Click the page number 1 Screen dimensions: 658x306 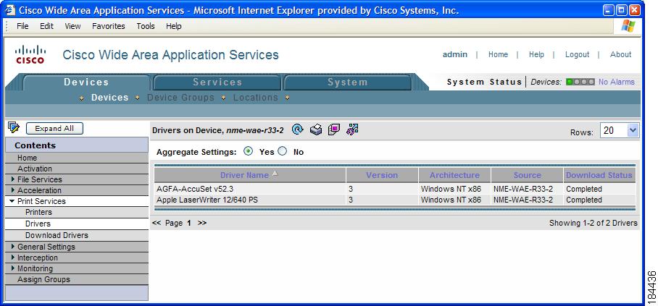click(x=189, y=223)
